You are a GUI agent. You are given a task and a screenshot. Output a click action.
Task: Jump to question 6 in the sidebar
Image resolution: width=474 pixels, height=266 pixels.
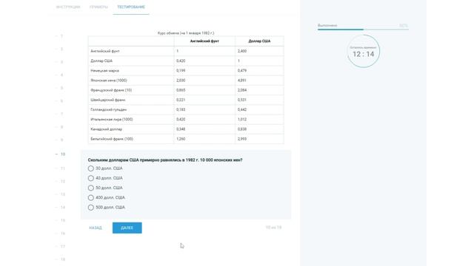[x=61, y=101]
